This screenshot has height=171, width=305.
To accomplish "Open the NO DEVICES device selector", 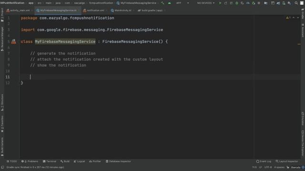I will coord(205,3).
